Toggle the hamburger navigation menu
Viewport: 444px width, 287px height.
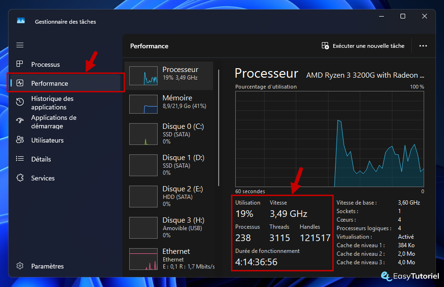tap(20, 45)
